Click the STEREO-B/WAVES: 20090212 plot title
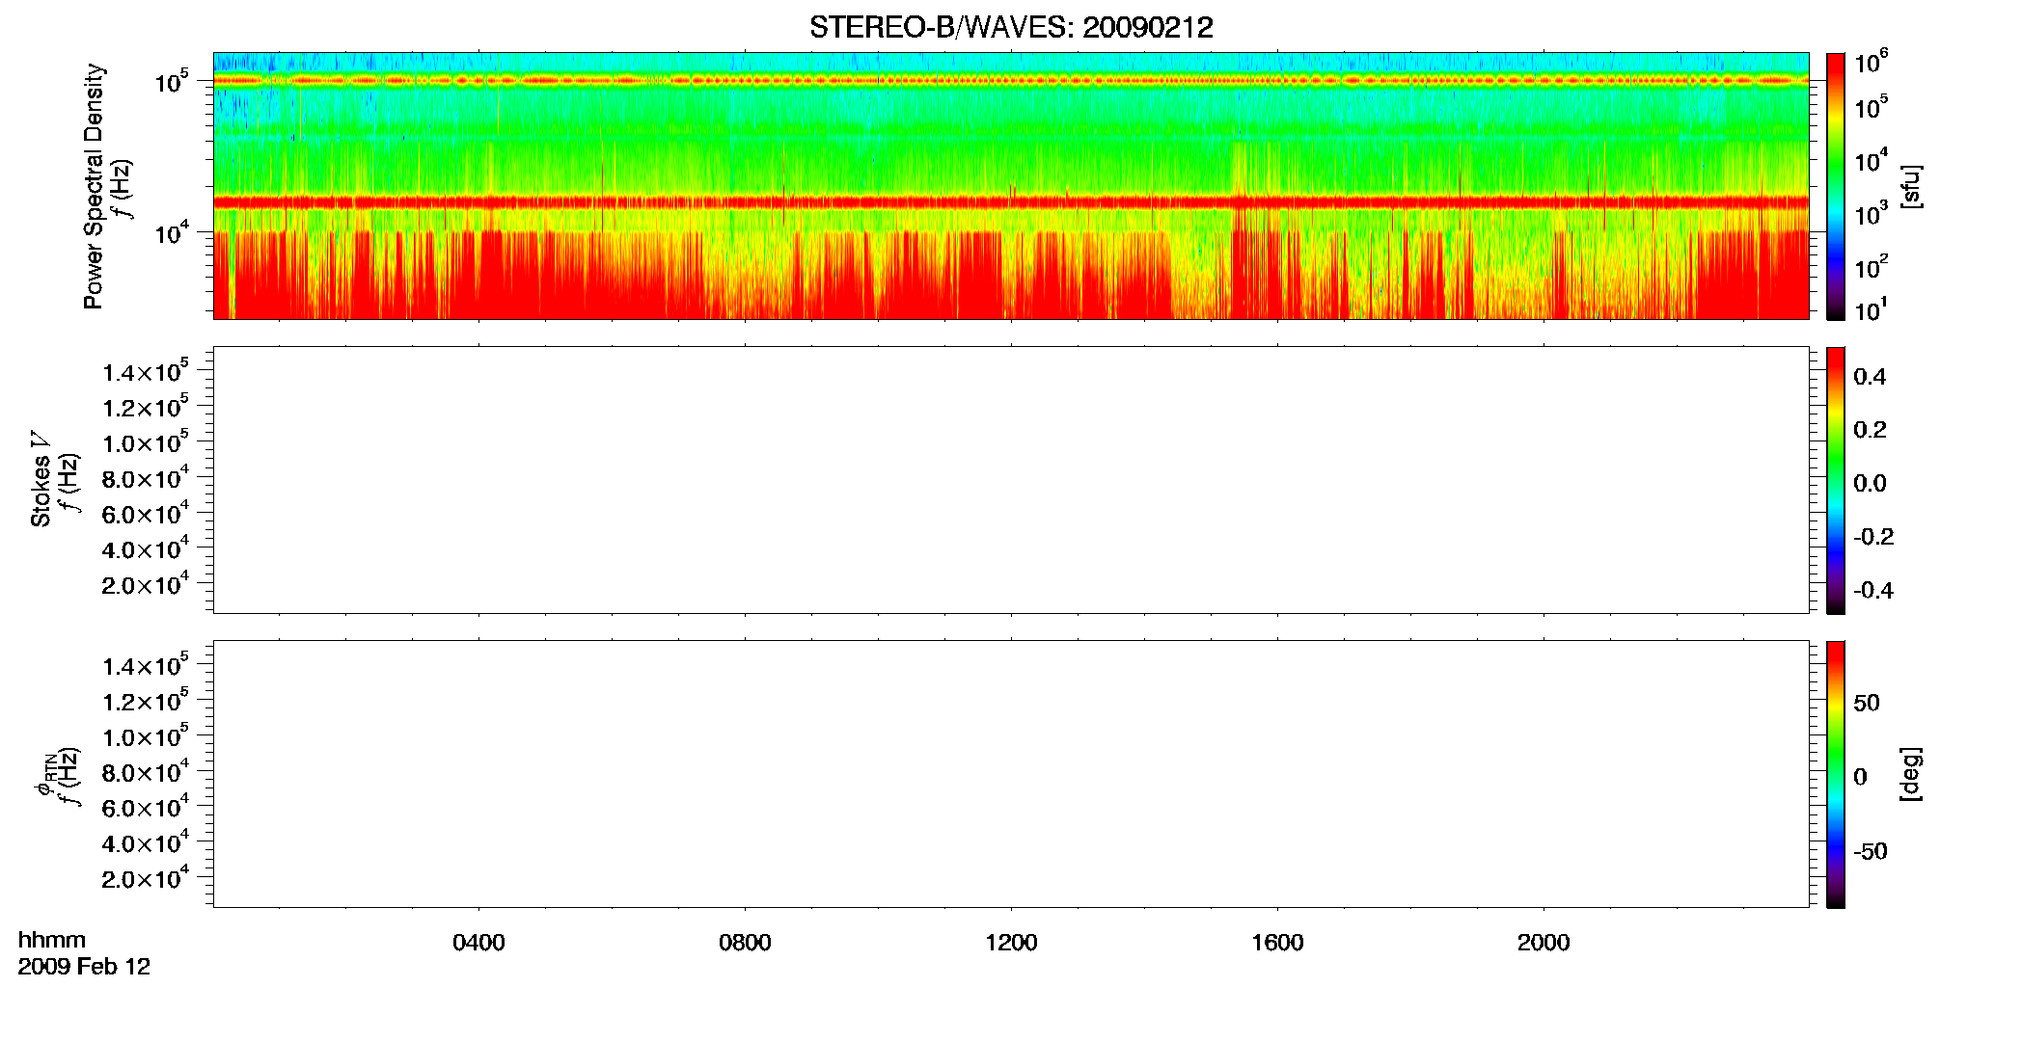2022x1041 pixels. [1011, 28]
